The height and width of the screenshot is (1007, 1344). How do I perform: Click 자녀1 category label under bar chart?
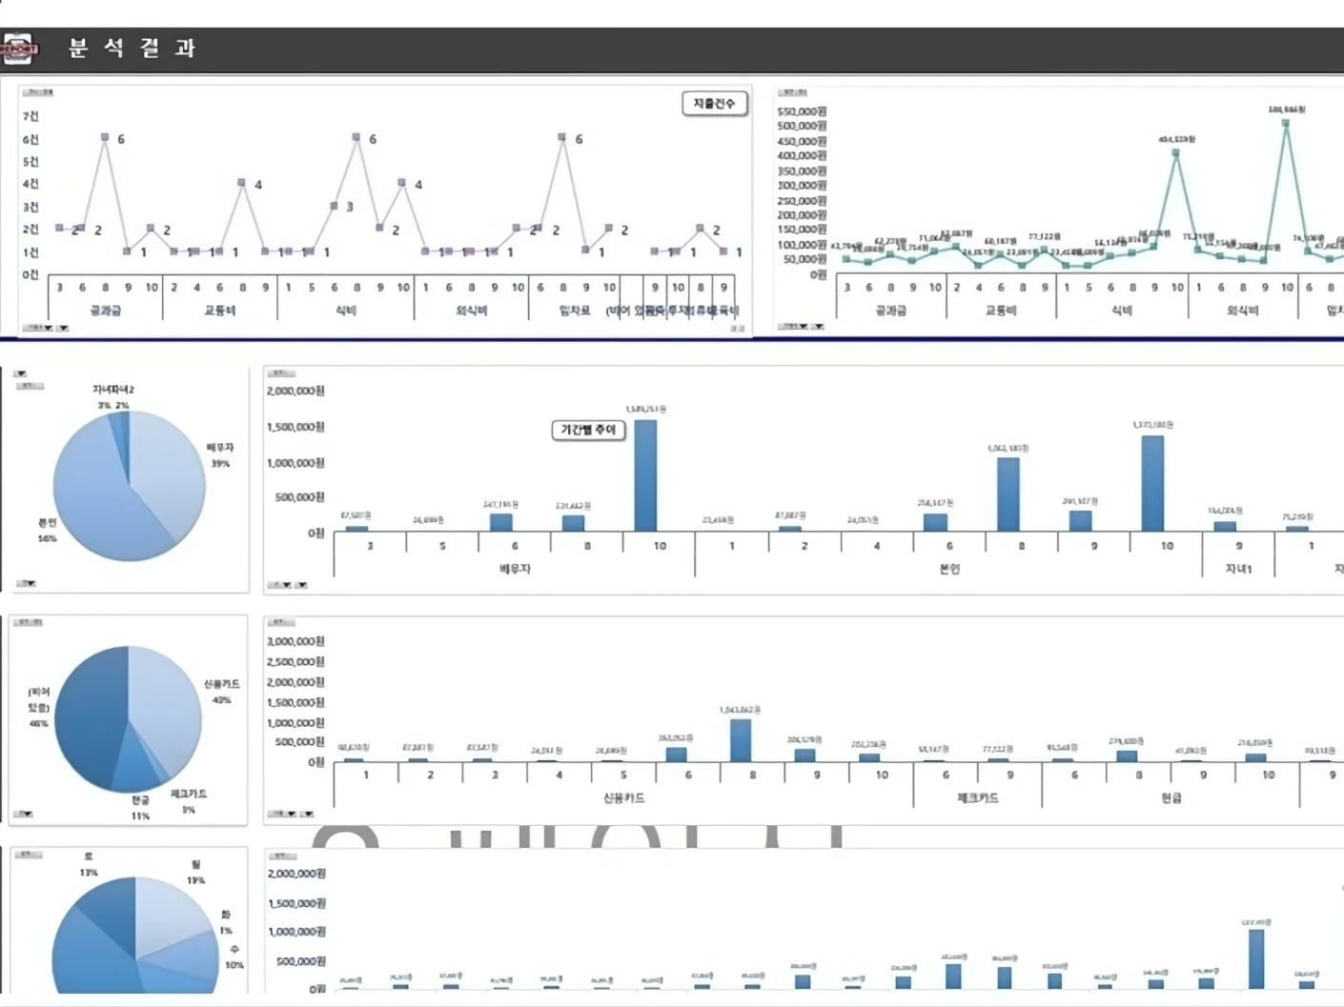click(1238, 569)
